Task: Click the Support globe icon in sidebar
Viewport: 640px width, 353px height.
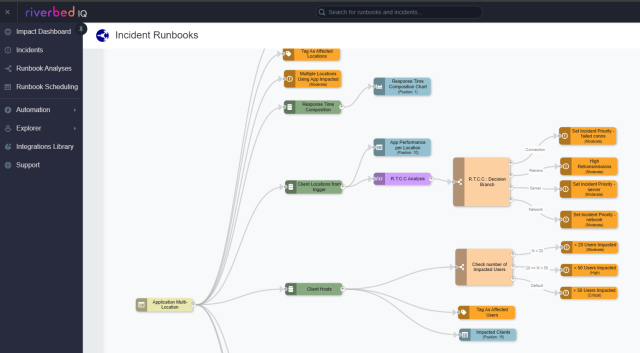Action: (7, 164)
